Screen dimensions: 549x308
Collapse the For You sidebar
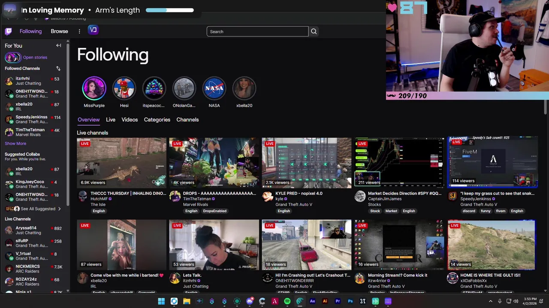[59, 45]
